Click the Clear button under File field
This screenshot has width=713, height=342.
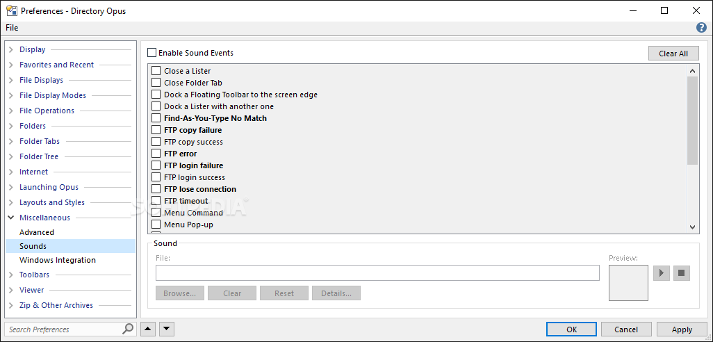pos(232,293)
